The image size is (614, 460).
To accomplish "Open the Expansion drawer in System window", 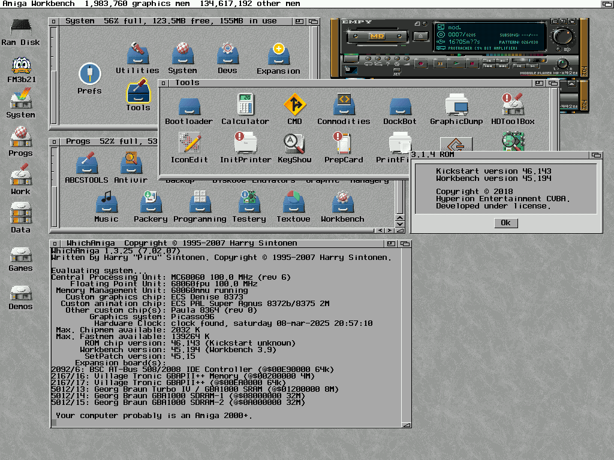I will coord(278,55).
